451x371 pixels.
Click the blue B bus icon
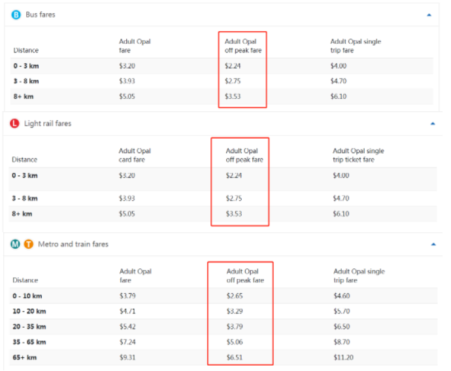point(16,14)
